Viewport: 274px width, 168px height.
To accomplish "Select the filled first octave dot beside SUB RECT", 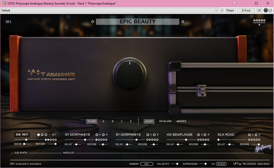I will pyautogui.click(x=39, y=135).
